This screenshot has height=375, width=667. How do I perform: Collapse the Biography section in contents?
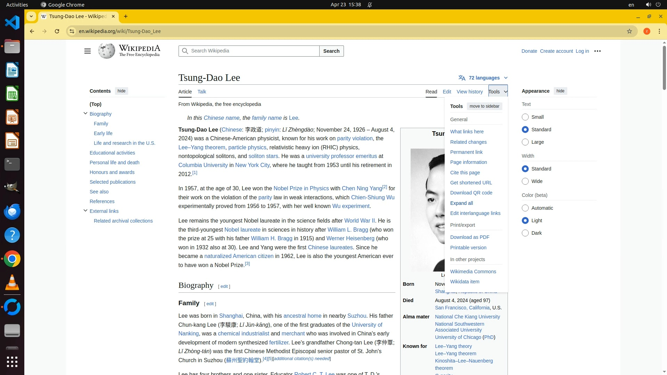(x=85, y=114)
